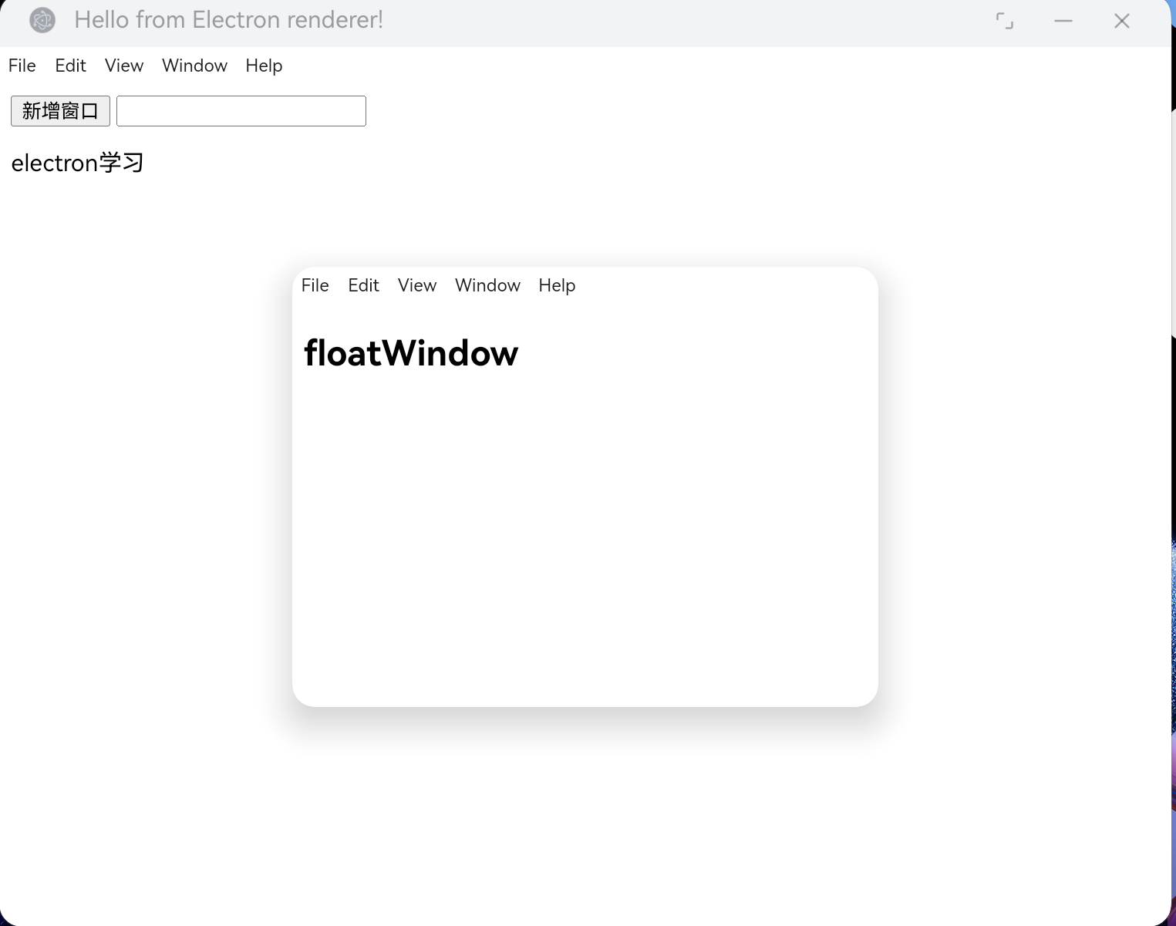Click the 新增窗口 button
The height and width of the screenshot is (926, 1176).
[x=60, y=111]
